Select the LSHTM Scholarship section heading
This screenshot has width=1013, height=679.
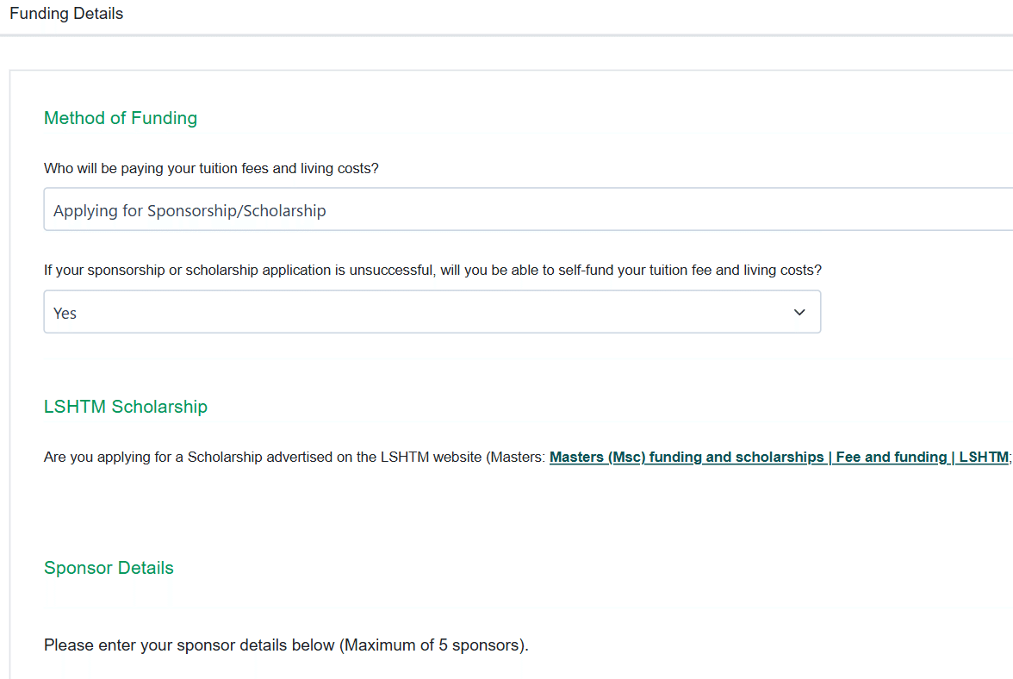126,407
